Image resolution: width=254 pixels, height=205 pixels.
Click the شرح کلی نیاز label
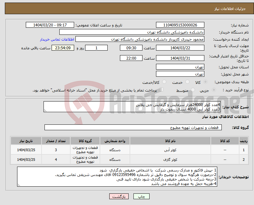235,107
